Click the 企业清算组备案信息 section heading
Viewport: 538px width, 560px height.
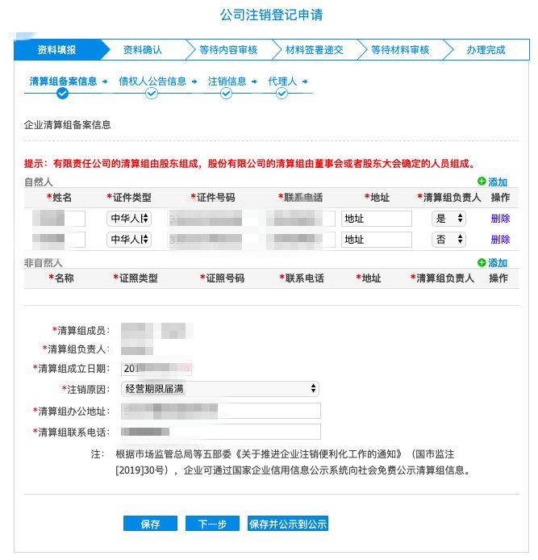[x=68, y=124]
